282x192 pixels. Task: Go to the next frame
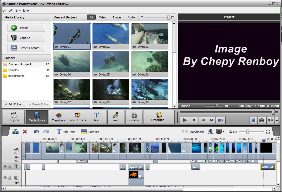click(x=212, y=120)
